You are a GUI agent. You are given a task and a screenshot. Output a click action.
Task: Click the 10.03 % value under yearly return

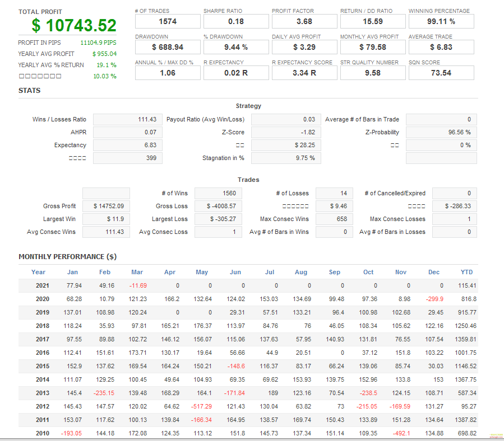pyautogui.click(x=105, y=76)
